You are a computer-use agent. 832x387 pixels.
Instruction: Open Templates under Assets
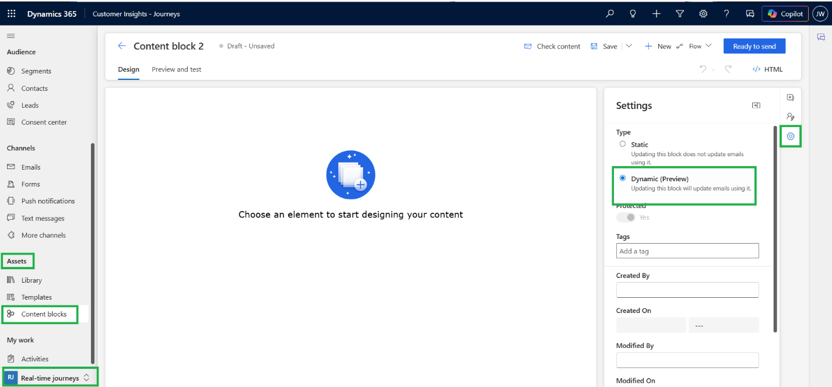pyautogui.click(x=36, y=297)
